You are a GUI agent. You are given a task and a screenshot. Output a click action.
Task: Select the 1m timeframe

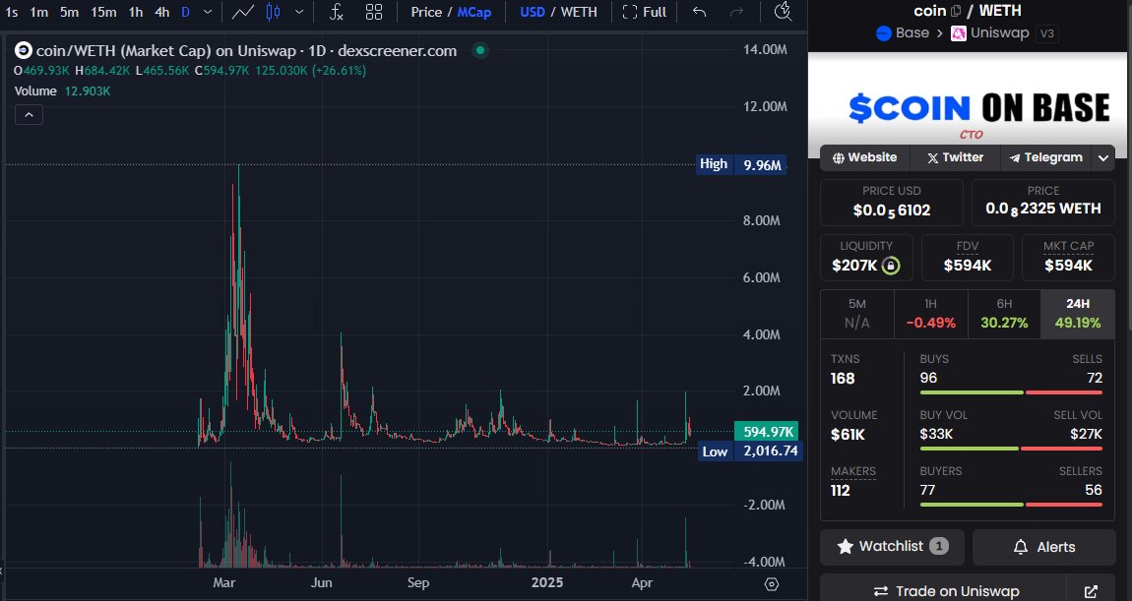[x=39, y=12]
